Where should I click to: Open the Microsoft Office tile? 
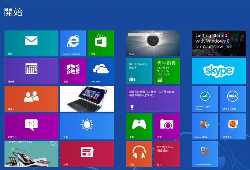click(x=205, y=154)
